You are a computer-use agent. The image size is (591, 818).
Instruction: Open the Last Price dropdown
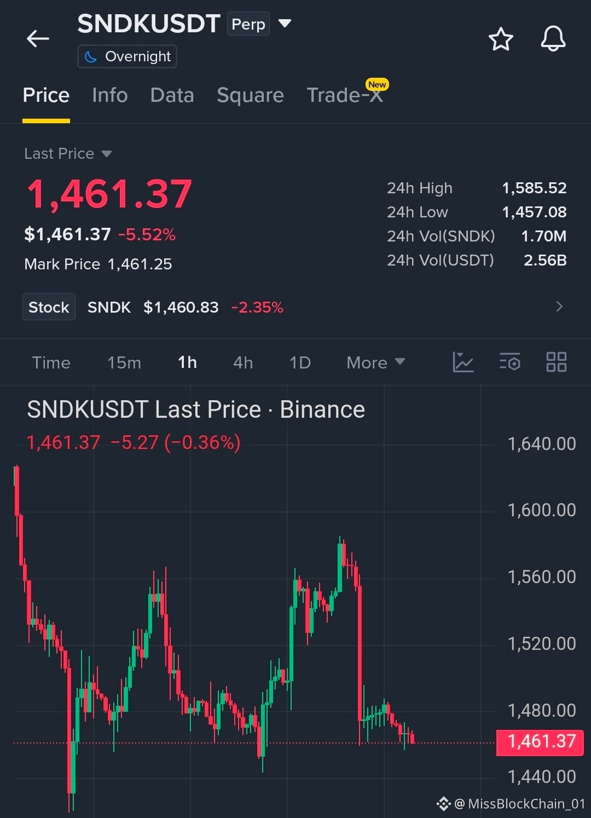tap(68, 154)
